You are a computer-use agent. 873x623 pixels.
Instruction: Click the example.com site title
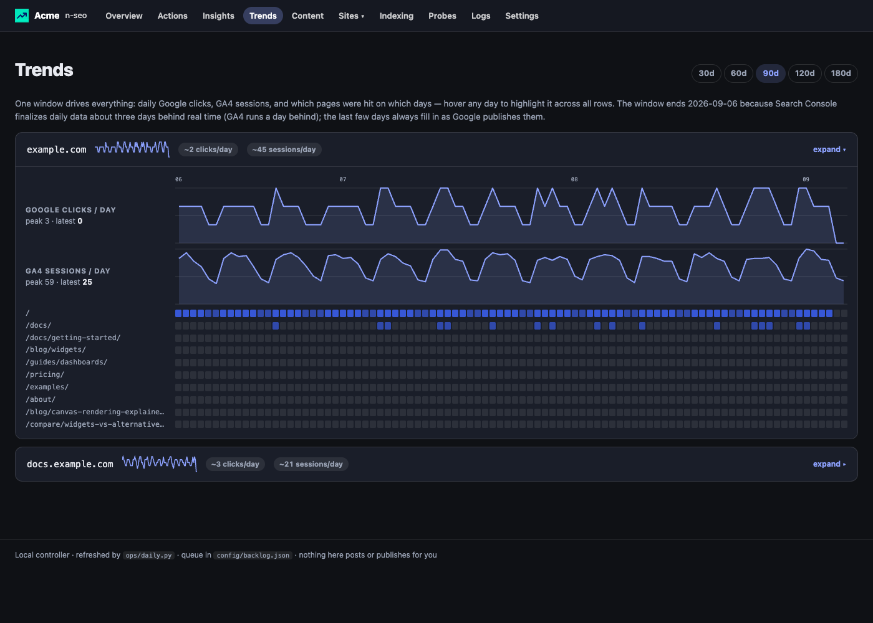pos(57,150)
